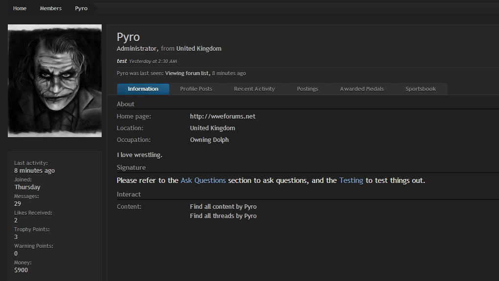Click the United Kingdom location link
Image resolution: width=499 pixels, height=281 pixels.
pos(212,128)
